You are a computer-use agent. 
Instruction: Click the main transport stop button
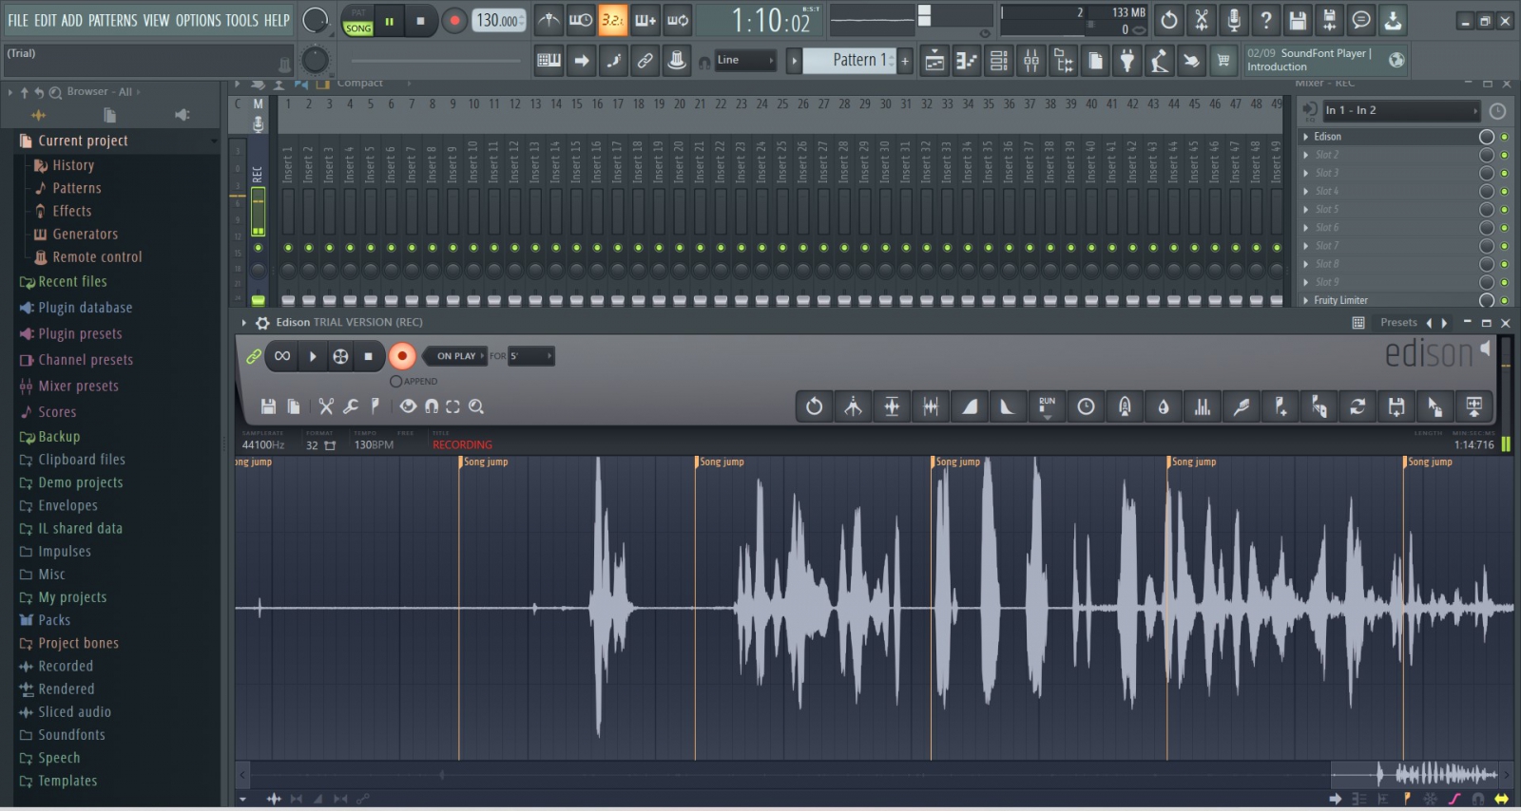(x=421, y=20)
